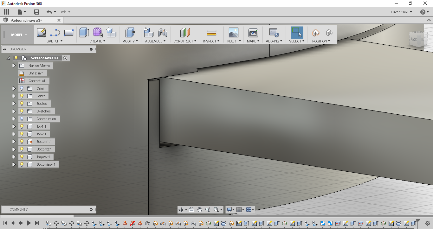433x229 pixels.
Task: Click the Joint tool icon
Action: (163, 32)
